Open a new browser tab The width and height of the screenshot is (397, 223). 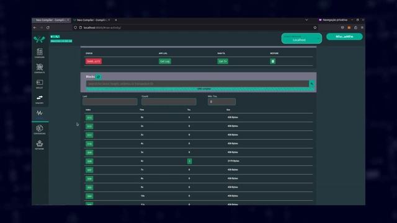pyautogui.click(x=116, y=20)
